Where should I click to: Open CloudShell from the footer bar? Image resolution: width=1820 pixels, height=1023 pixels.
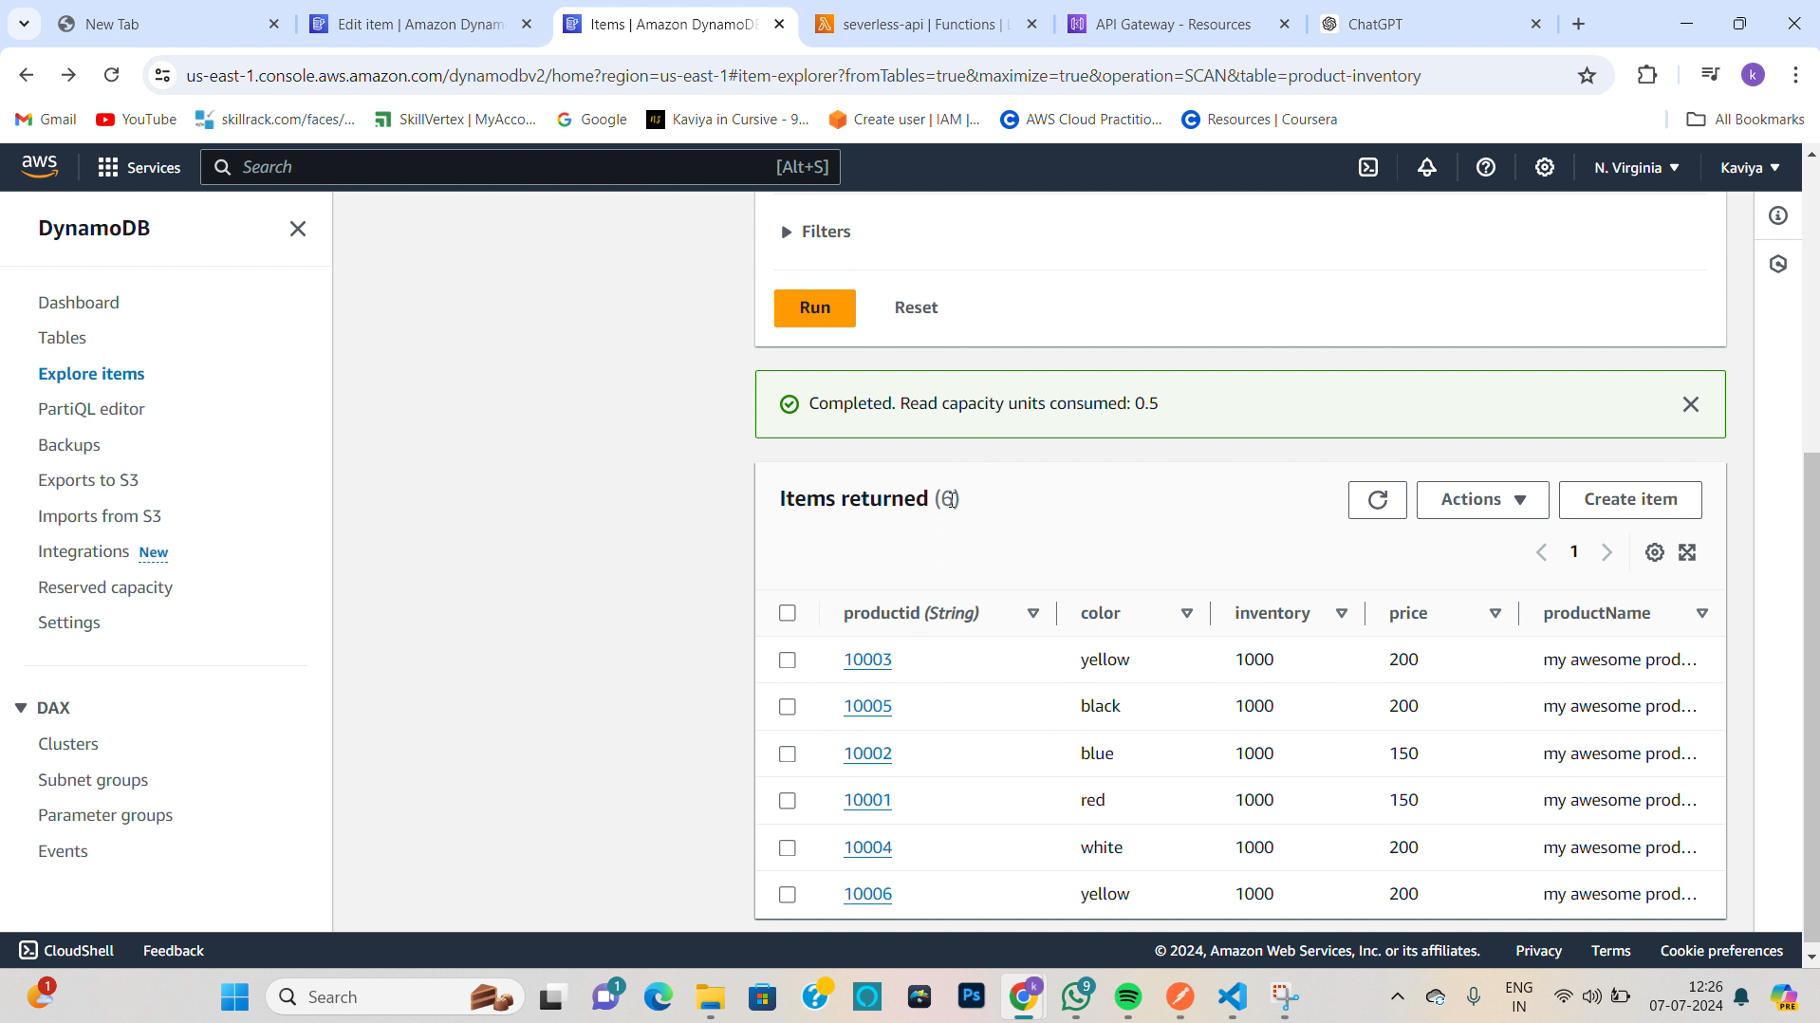(x=66, y=951)
